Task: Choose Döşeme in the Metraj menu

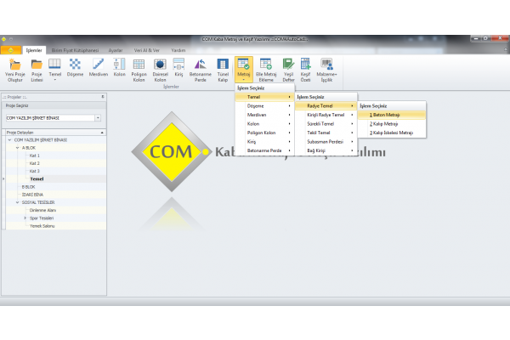Action: point(264,106)
